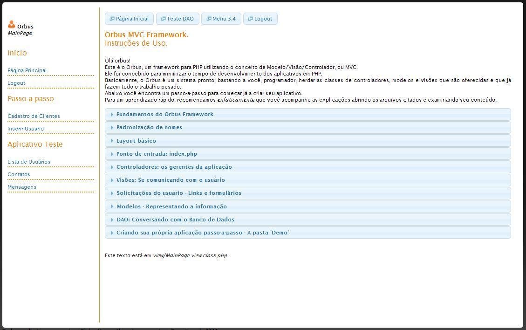The width and height of the screenshot is (526, 330).
Task: Expand the Visões: Se comunicando com o usuário section
Action: pyautogui.click(x=171, y=179)
